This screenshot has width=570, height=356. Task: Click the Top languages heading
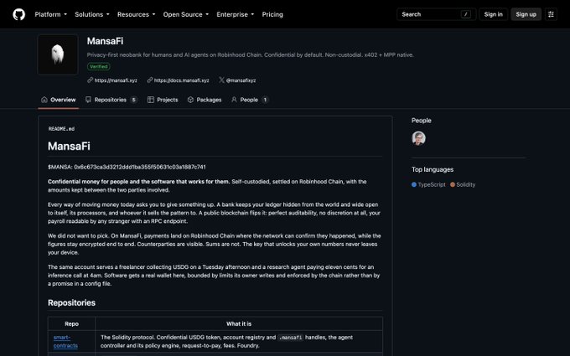coord(433,170)
